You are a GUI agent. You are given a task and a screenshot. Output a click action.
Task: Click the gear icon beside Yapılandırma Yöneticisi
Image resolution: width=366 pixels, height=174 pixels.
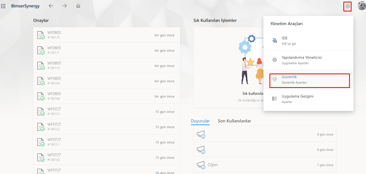click(x=275, y=60)
